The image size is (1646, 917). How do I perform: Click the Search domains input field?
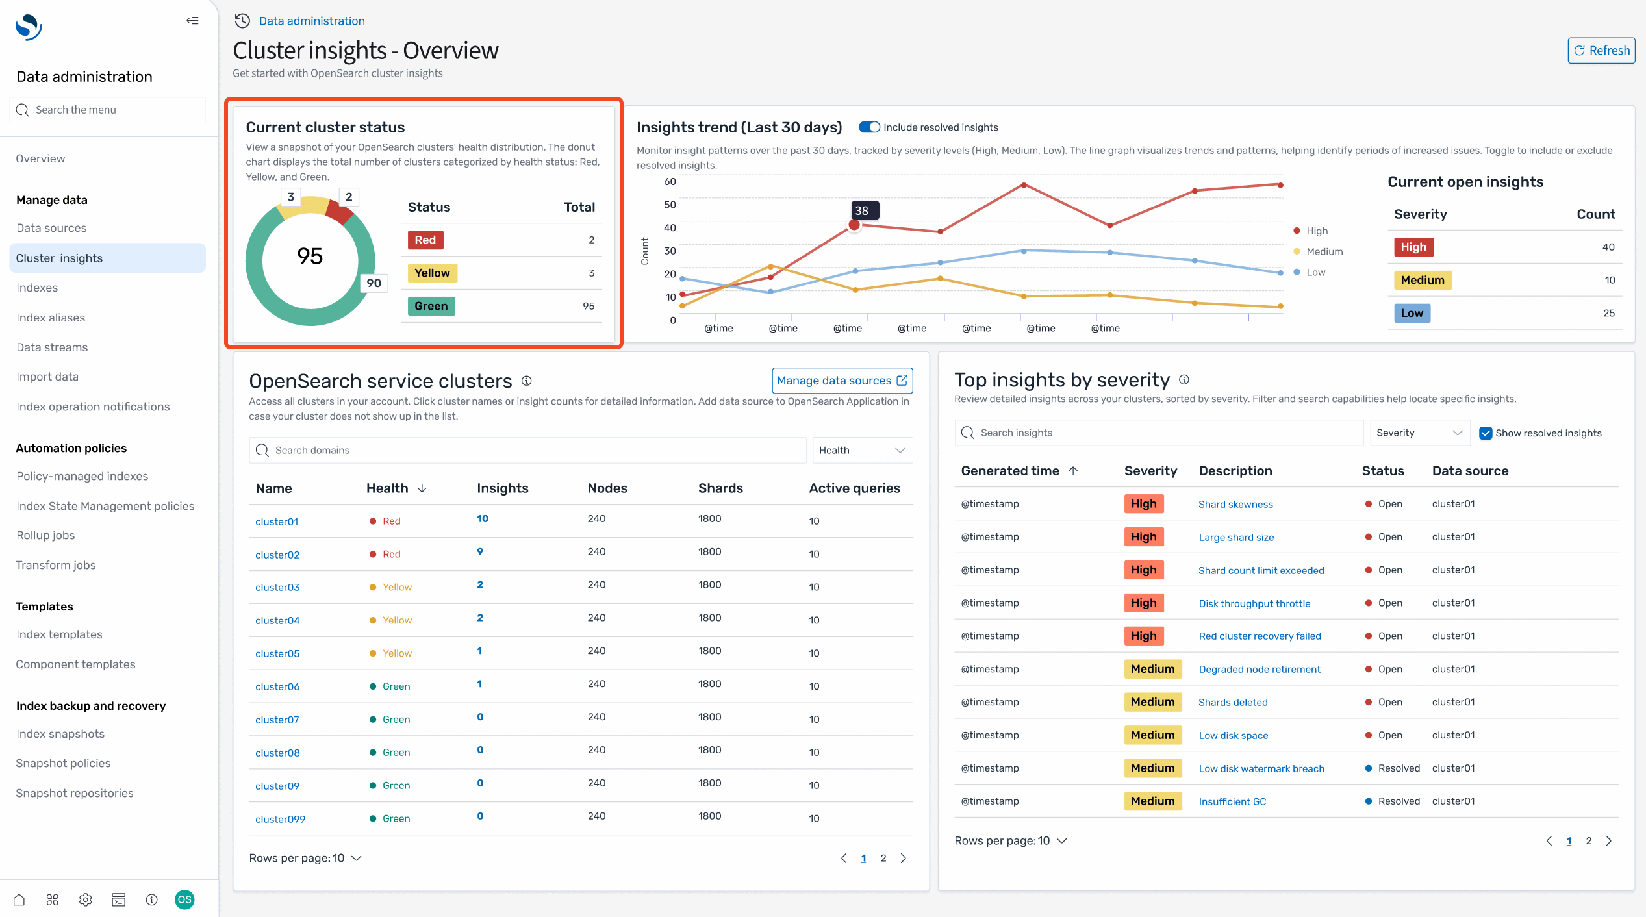(527, 450)
